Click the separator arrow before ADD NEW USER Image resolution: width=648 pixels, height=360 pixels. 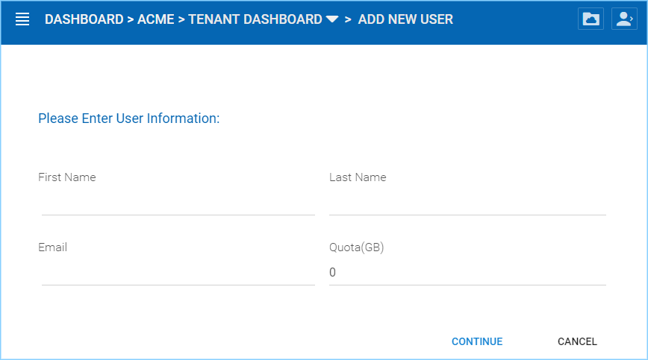[x=348, y=19]
